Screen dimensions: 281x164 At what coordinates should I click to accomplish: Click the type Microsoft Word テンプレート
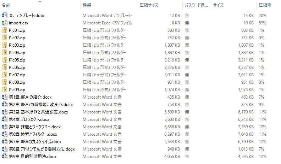click(x=107, y=16)
